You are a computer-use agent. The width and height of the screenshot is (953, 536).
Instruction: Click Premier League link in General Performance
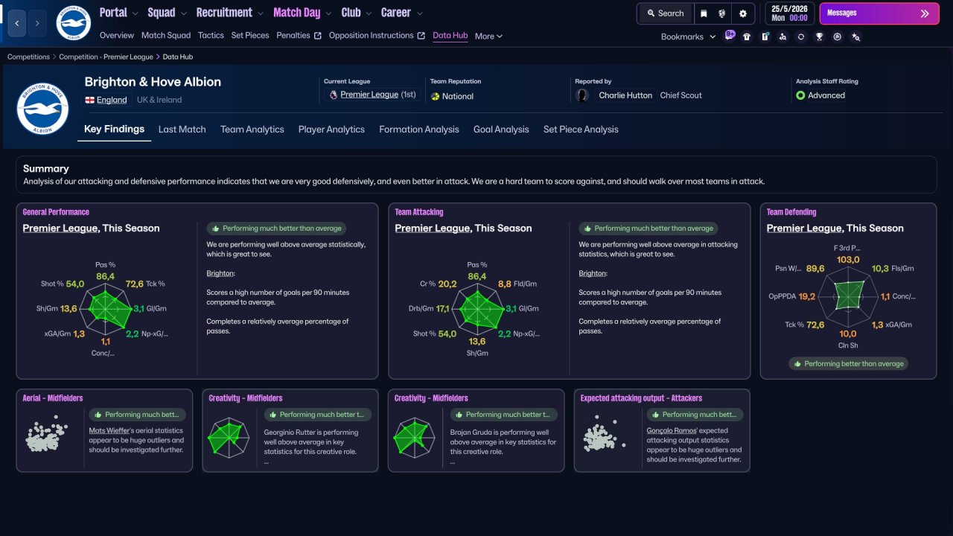pyautogui.click(x=60, y=229)
